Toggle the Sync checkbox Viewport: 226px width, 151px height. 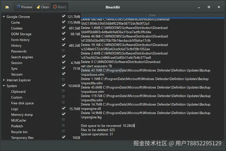coord(63,68)
